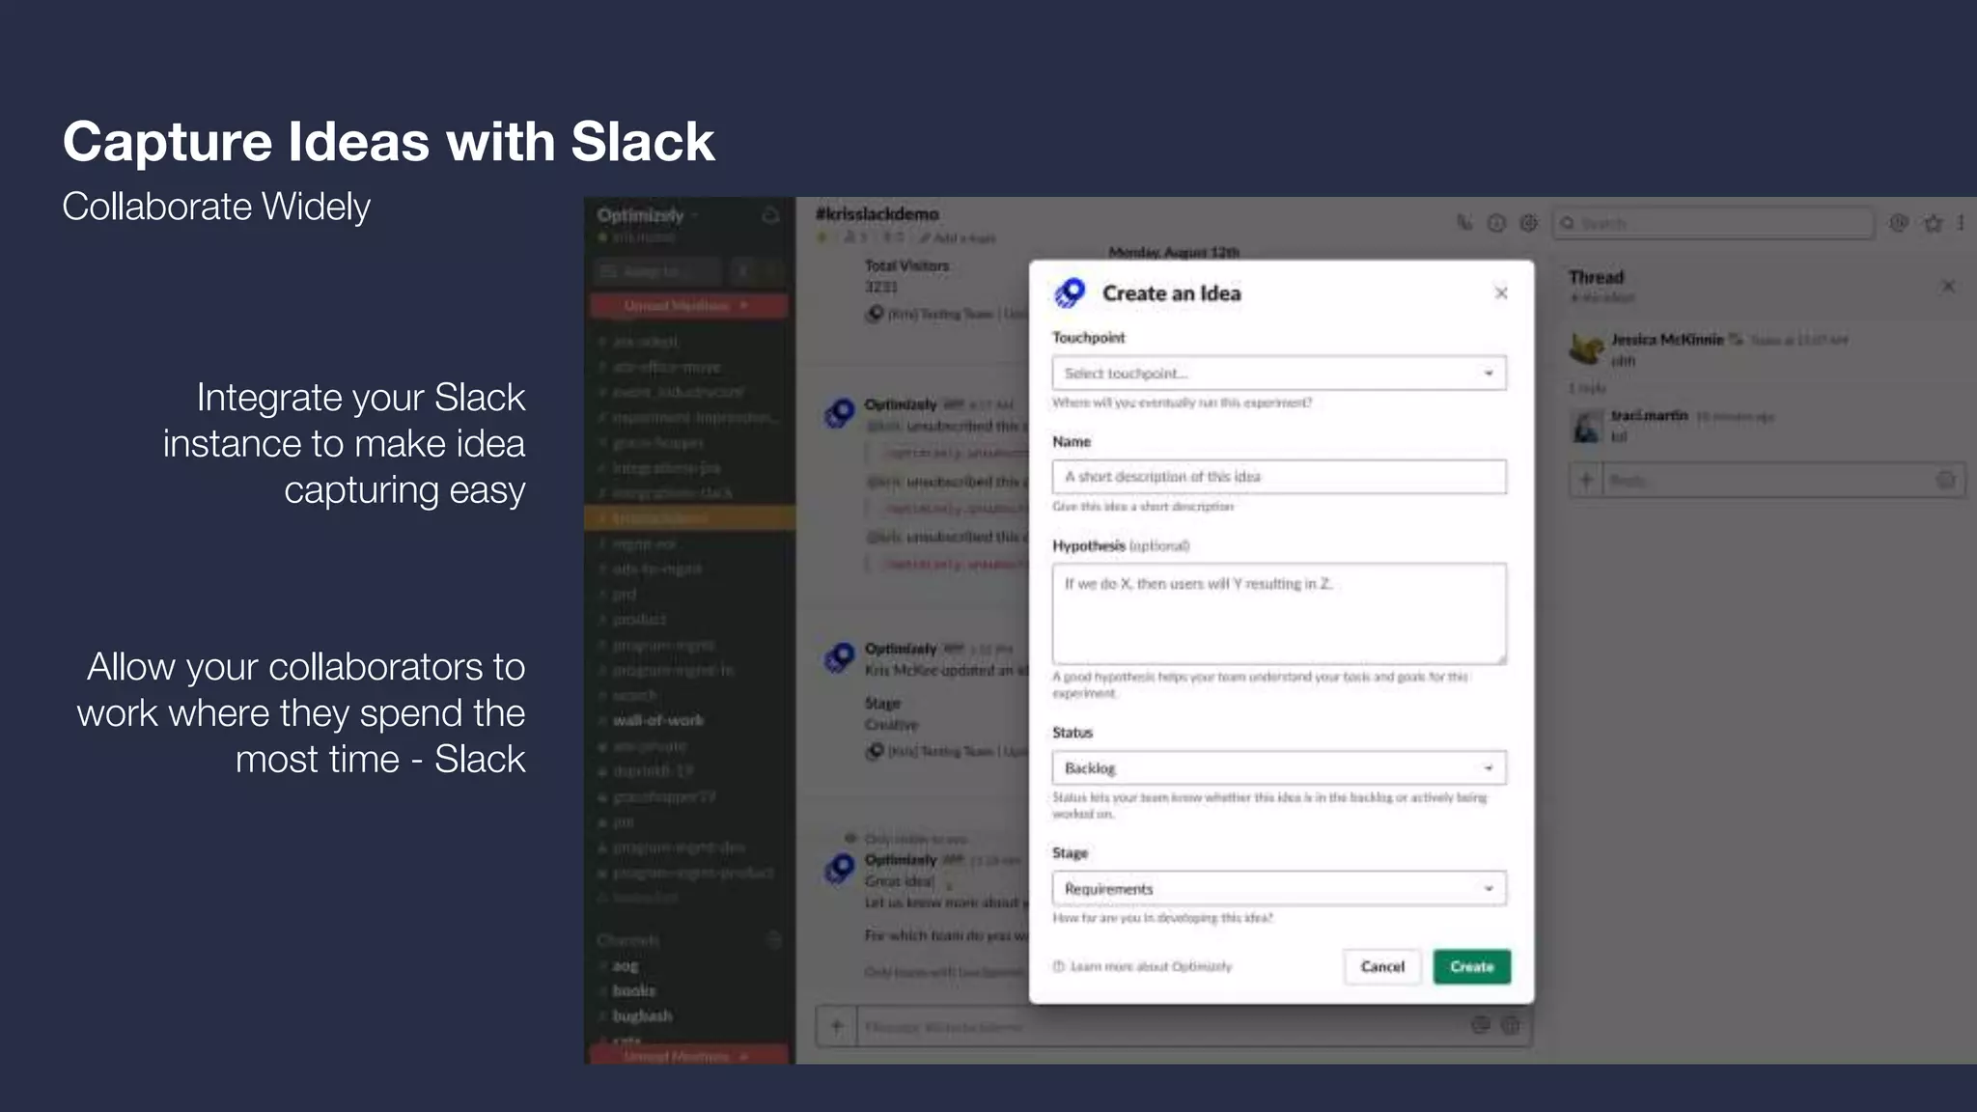
Task: Close the Create an Idea dialog
Action: tap(1501, 292)
